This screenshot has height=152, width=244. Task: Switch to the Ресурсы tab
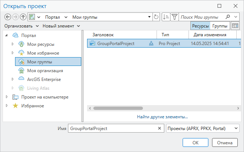pos(200,26)
